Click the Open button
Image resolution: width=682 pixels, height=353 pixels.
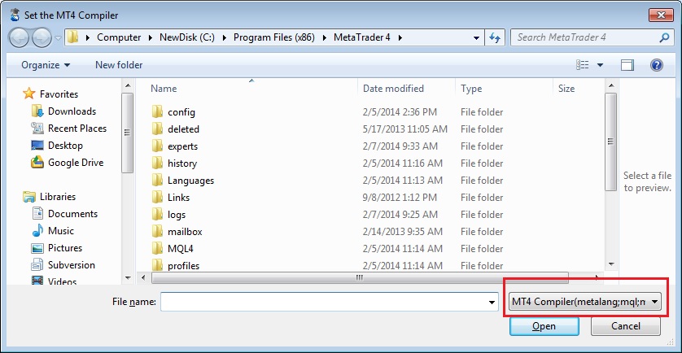(x=544, y=326)
